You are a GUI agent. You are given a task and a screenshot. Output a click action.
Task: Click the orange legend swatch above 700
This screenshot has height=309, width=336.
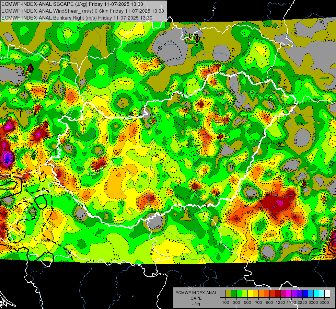pos(261,294)
